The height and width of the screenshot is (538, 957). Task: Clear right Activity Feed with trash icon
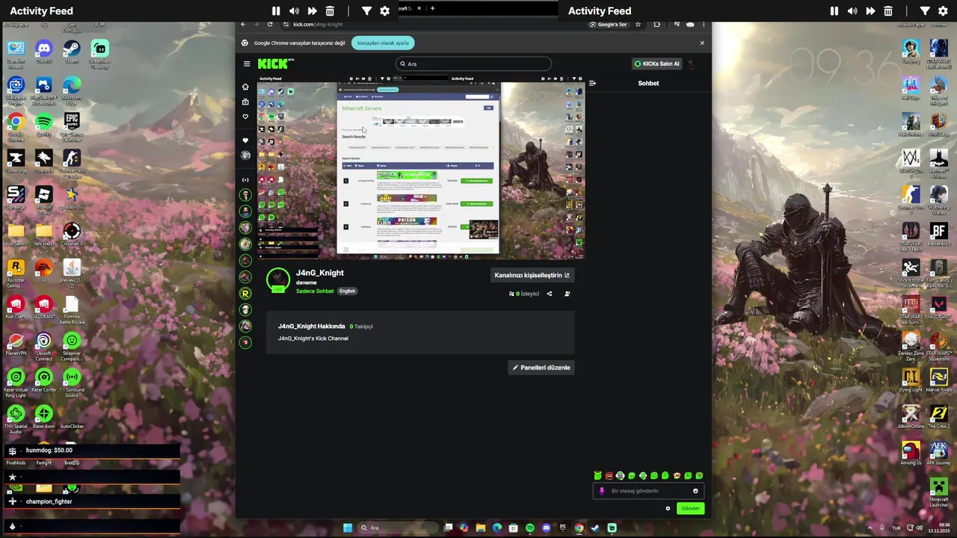(x=888, y=11)
